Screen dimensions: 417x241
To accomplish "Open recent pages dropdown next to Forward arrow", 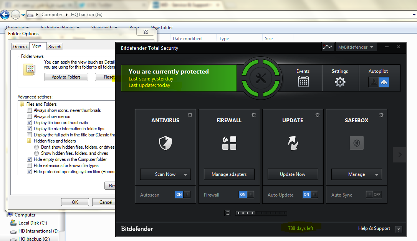I will (x=23, y=15).
